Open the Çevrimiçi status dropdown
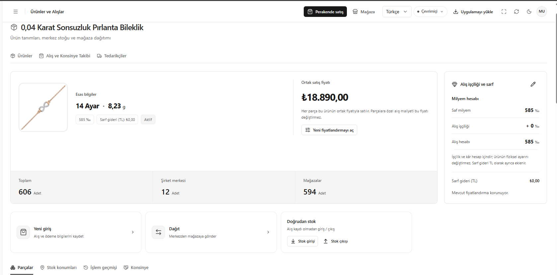Image resolution: width=557 pixels, height=275 pixels. pos(430,12)
